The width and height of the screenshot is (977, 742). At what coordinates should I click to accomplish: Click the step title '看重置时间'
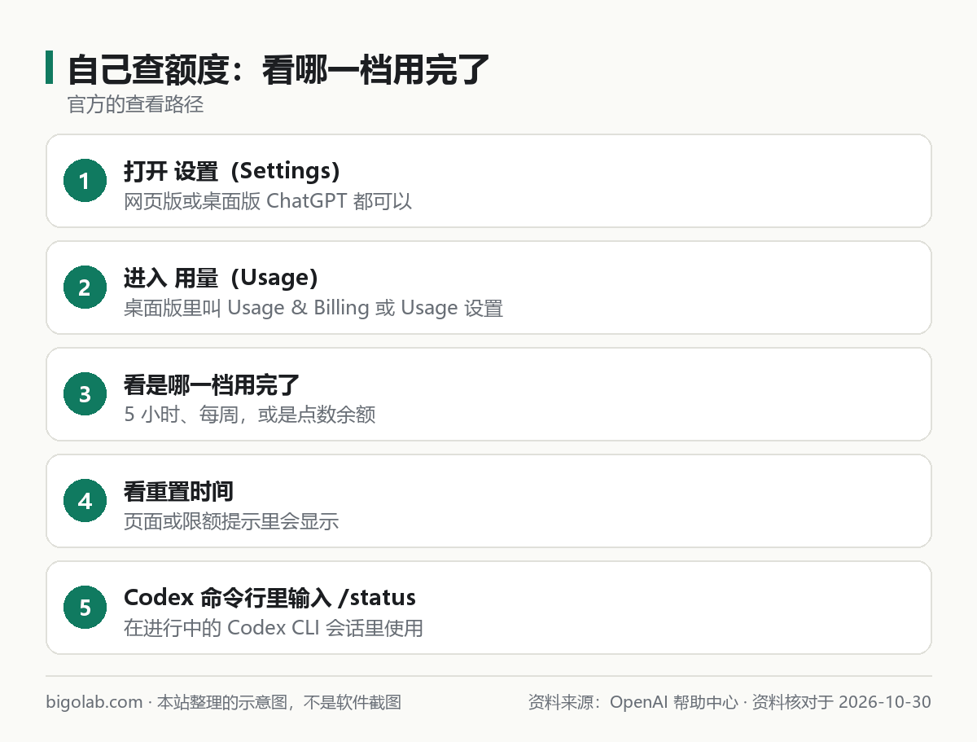click(x=178, y=492)
